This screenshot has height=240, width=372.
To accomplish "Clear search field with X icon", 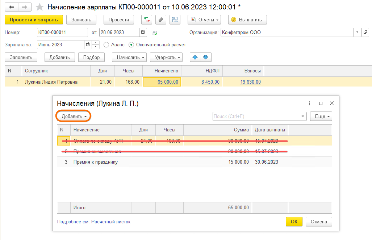I will [303, 116].
